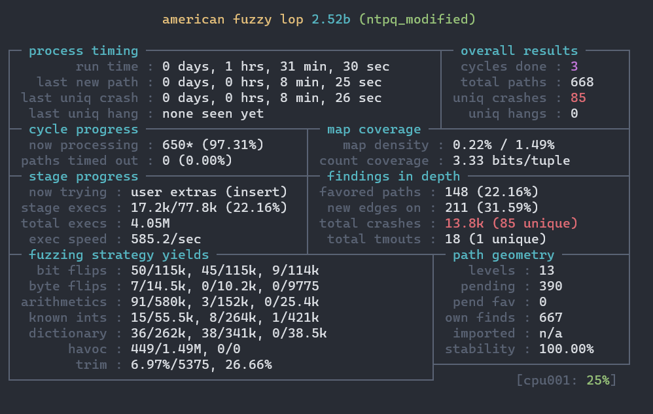Image resolution: width=653 pixels, height=414 pixels.
Task: Click the 'overall results' section heading
Action: pyautogui.click(x=520, y=51)
